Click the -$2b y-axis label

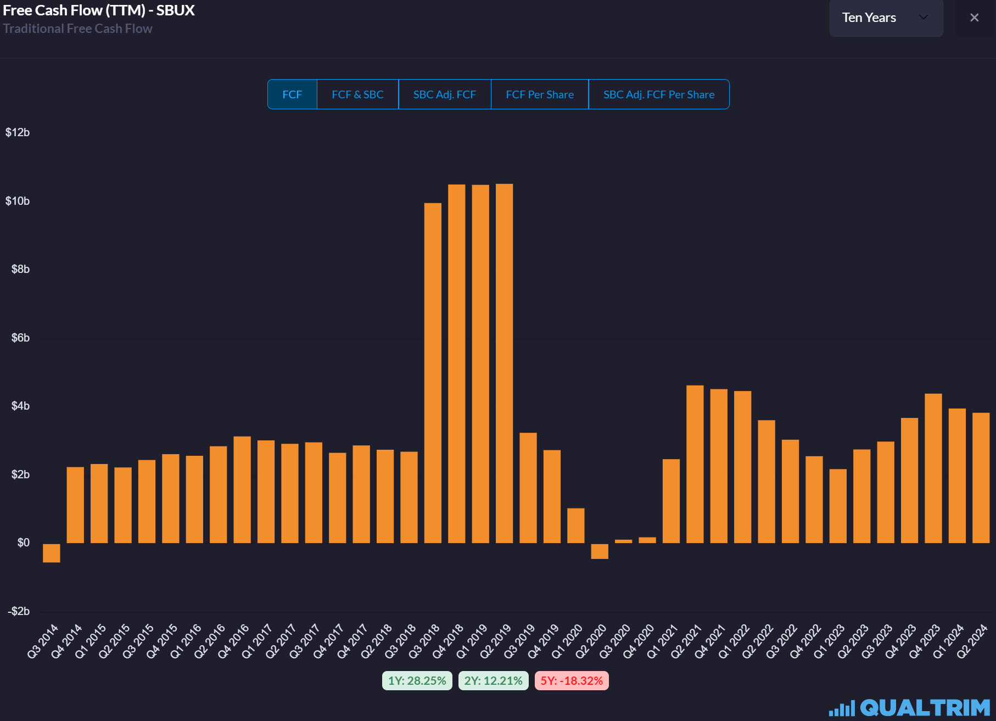pos(19,611)
